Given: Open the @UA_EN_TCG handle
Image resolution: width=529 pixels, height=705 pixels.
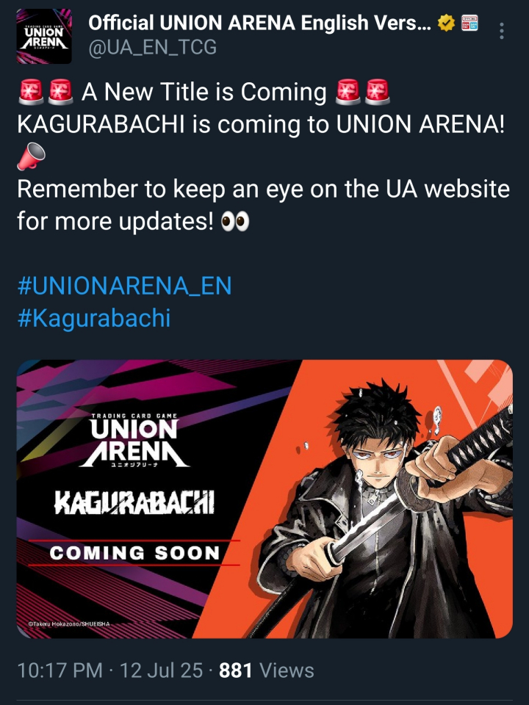Looking at the screenshot, I should click(153, 47).
